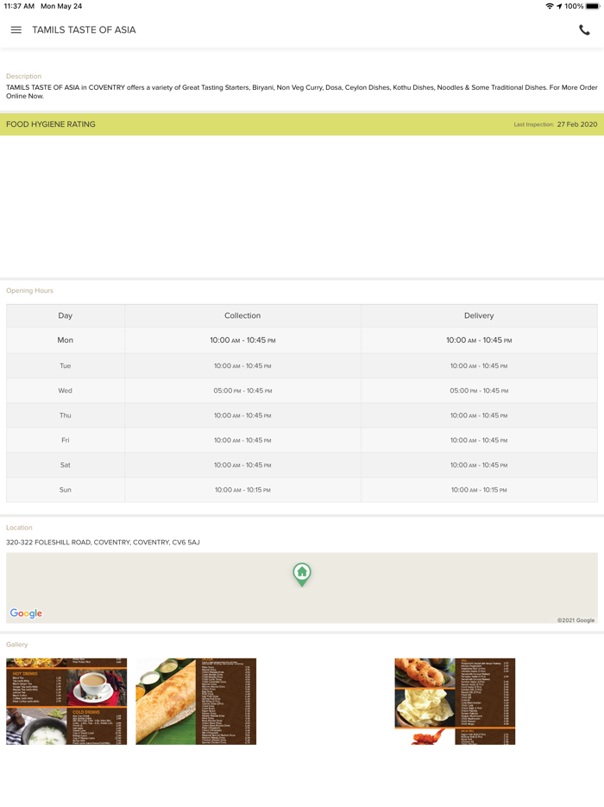Image resolution: width=604 pixels, height=807 pixels.
Task: Select Monday delivery hours cell
Action: [479, 340]
